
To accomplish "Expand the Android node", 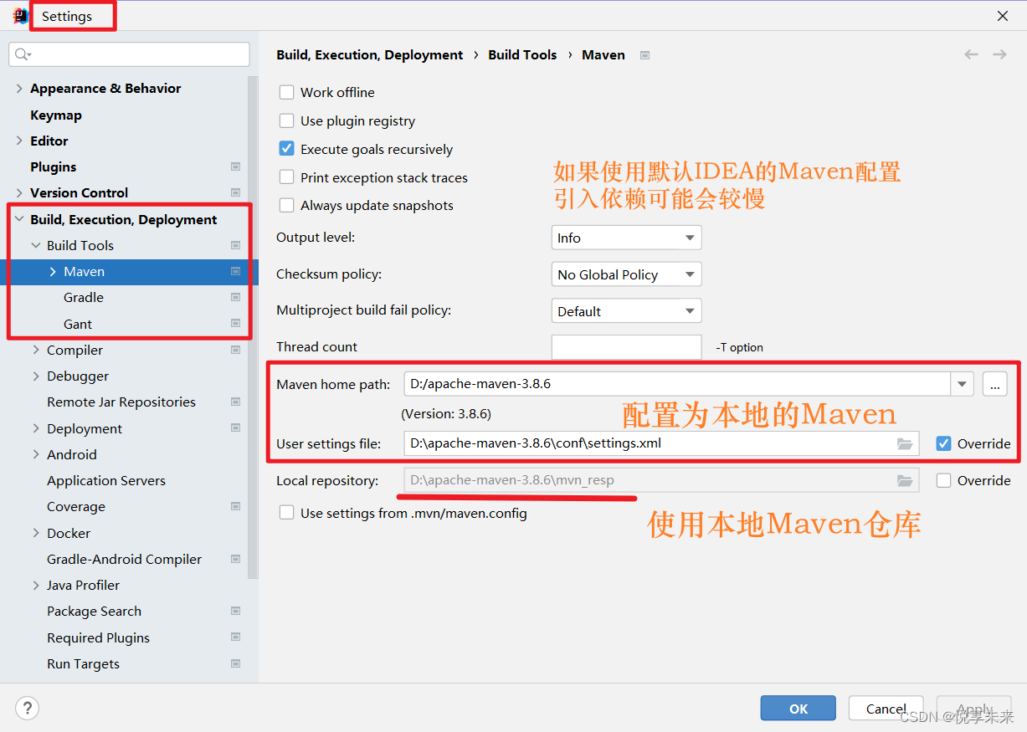I will [x=36, y=455].
